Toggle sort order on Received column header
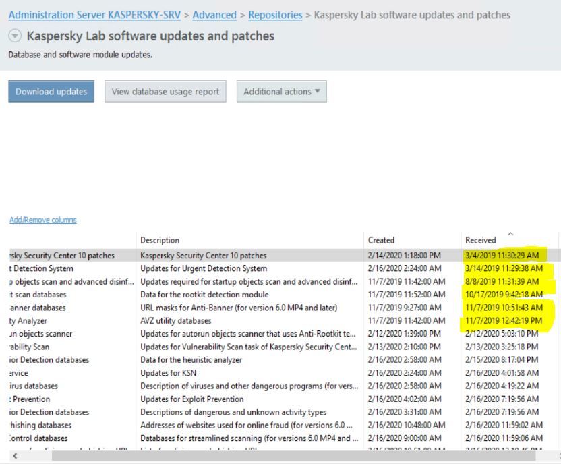 [x=480, y=240]
